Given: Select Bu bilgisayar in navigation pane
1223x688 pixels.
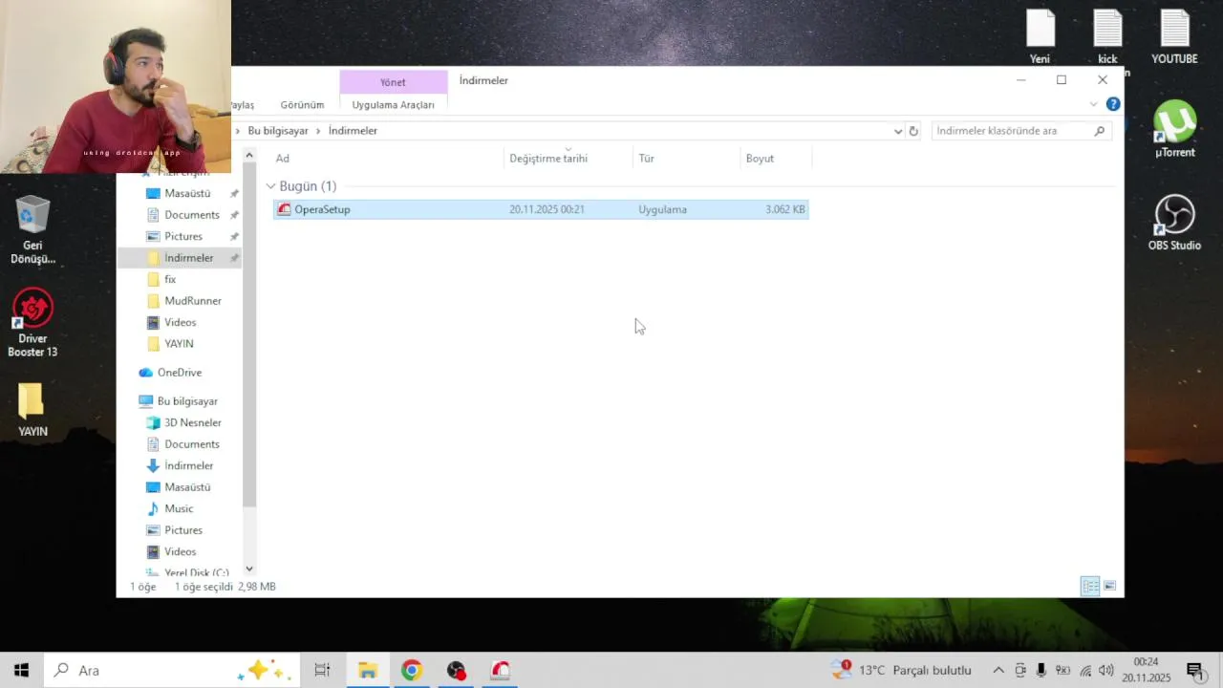Looking at the screenshot, I should click(187, 401).
